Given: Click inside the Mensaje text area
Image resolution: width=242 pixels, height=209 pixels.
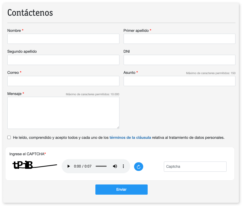Looking at the screenshot, I should 63,113.
